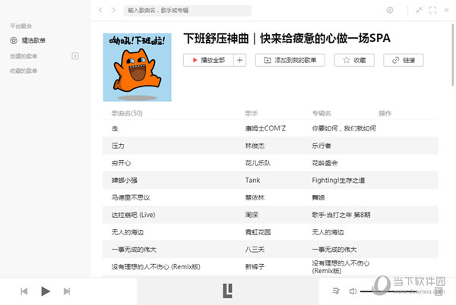Screen dimensions: 456x305
Task: Click the playlist cover image
Action: coord(138,68)
